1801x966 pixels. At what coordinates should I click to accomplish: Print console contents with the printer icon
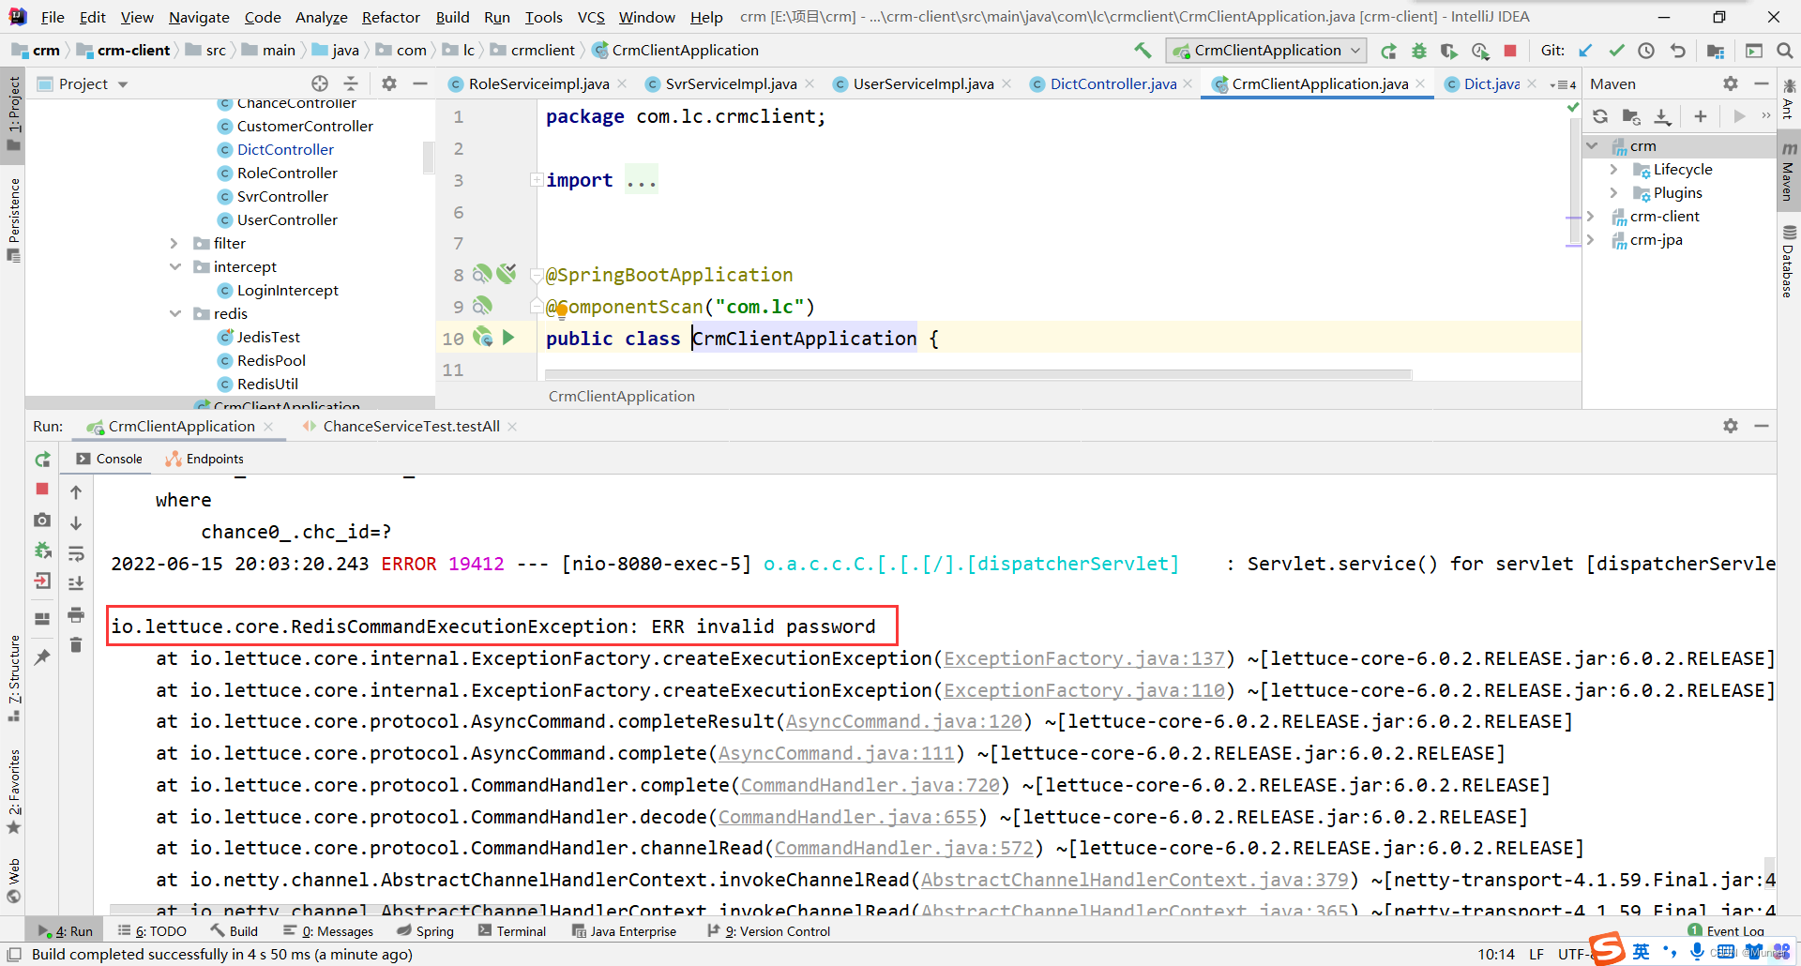(76, 614)
